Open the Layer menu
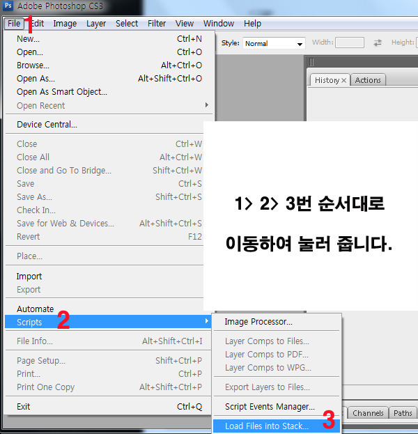 pos(96,24)
